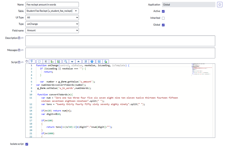Click inside the Name text field

pyautogui.click(x=52, y=5)
